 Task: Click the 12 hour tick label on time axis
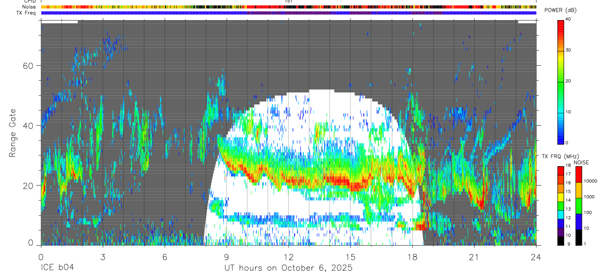click(x=288, y=257)
